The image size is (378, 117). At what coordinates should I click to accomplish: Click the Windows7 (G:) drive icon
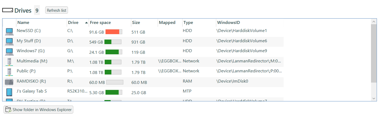tap(9, 52)
